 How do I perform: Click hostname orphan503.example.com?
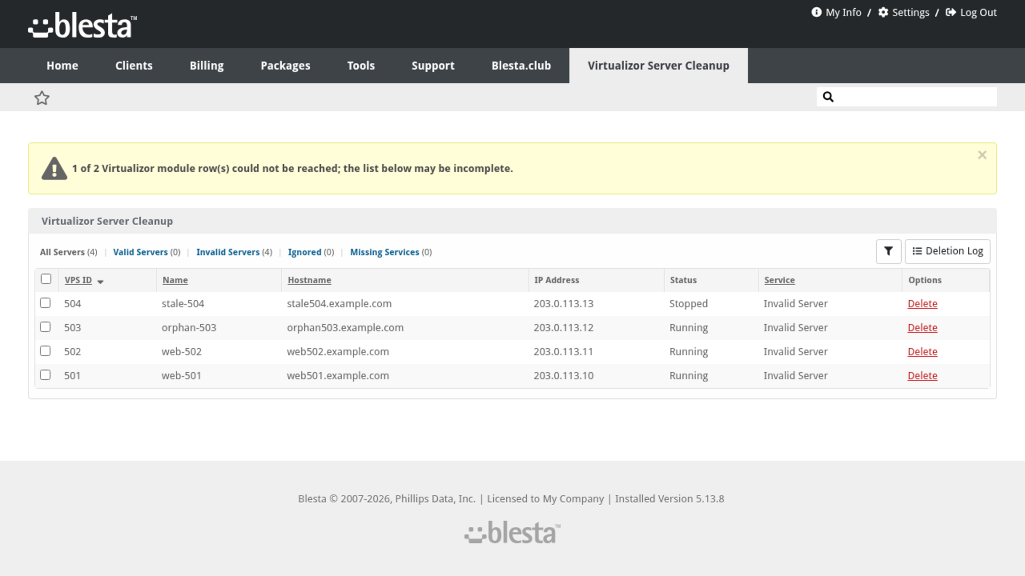point(345,327)
